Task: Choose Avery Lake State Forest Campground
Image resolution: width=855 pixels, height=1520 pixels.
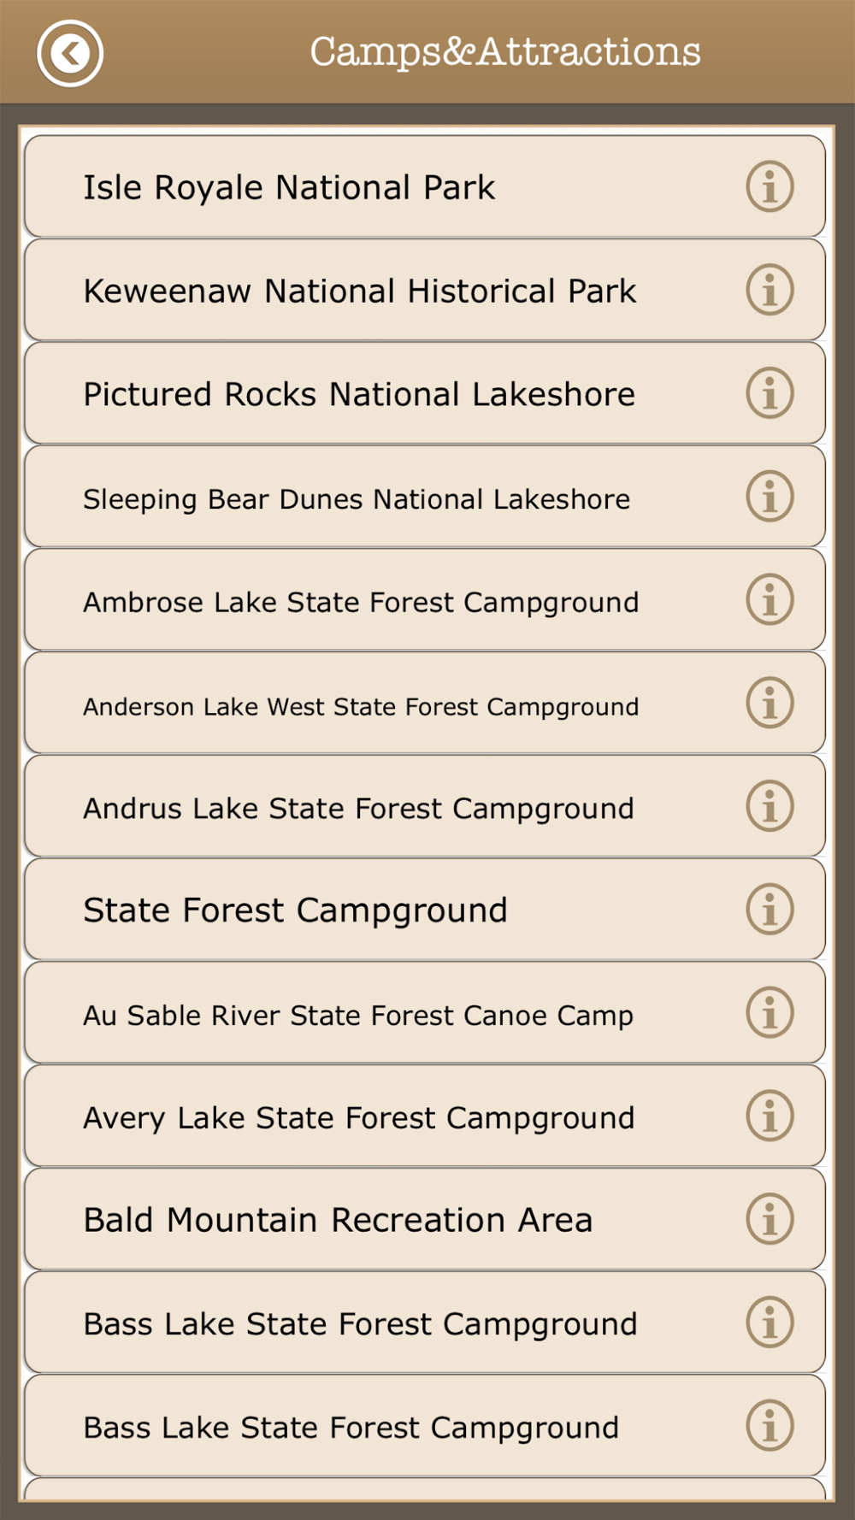Action: pyautogui.click(x=425, y=1116)
